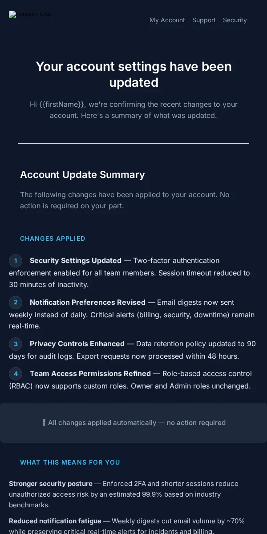Click the WHAT THIS MEANS FOR YOU label
The height and width of the screenshot is (534, 267).
(x=70, y=462)
